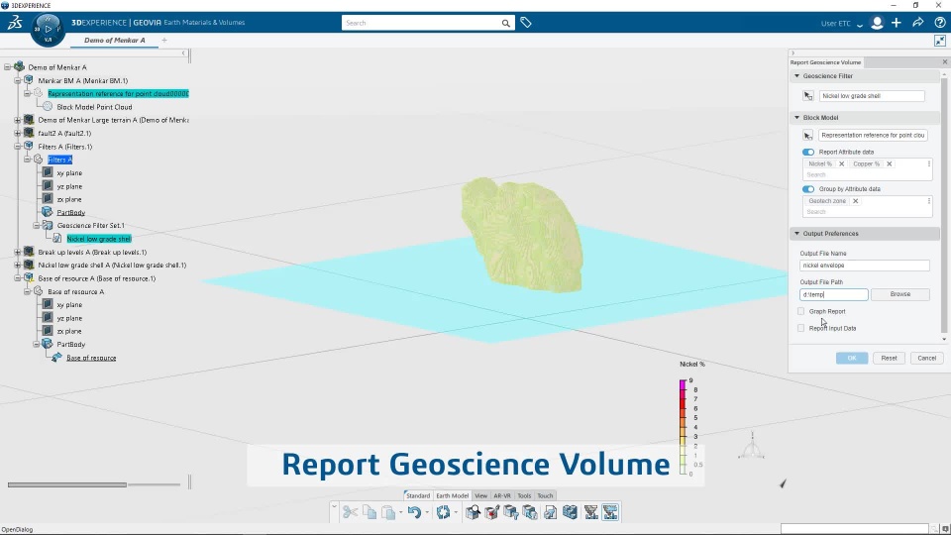The height and width of the screenshot is (535, 951).
Task: Click the block model filter funnel icon
Action: coord(511,512)
